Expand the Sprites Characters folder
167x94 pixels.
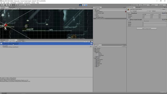pyautogui.click(x=95, y=60)
